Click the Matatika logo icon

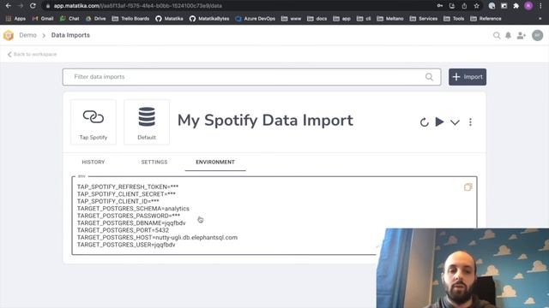click(9, 35)
